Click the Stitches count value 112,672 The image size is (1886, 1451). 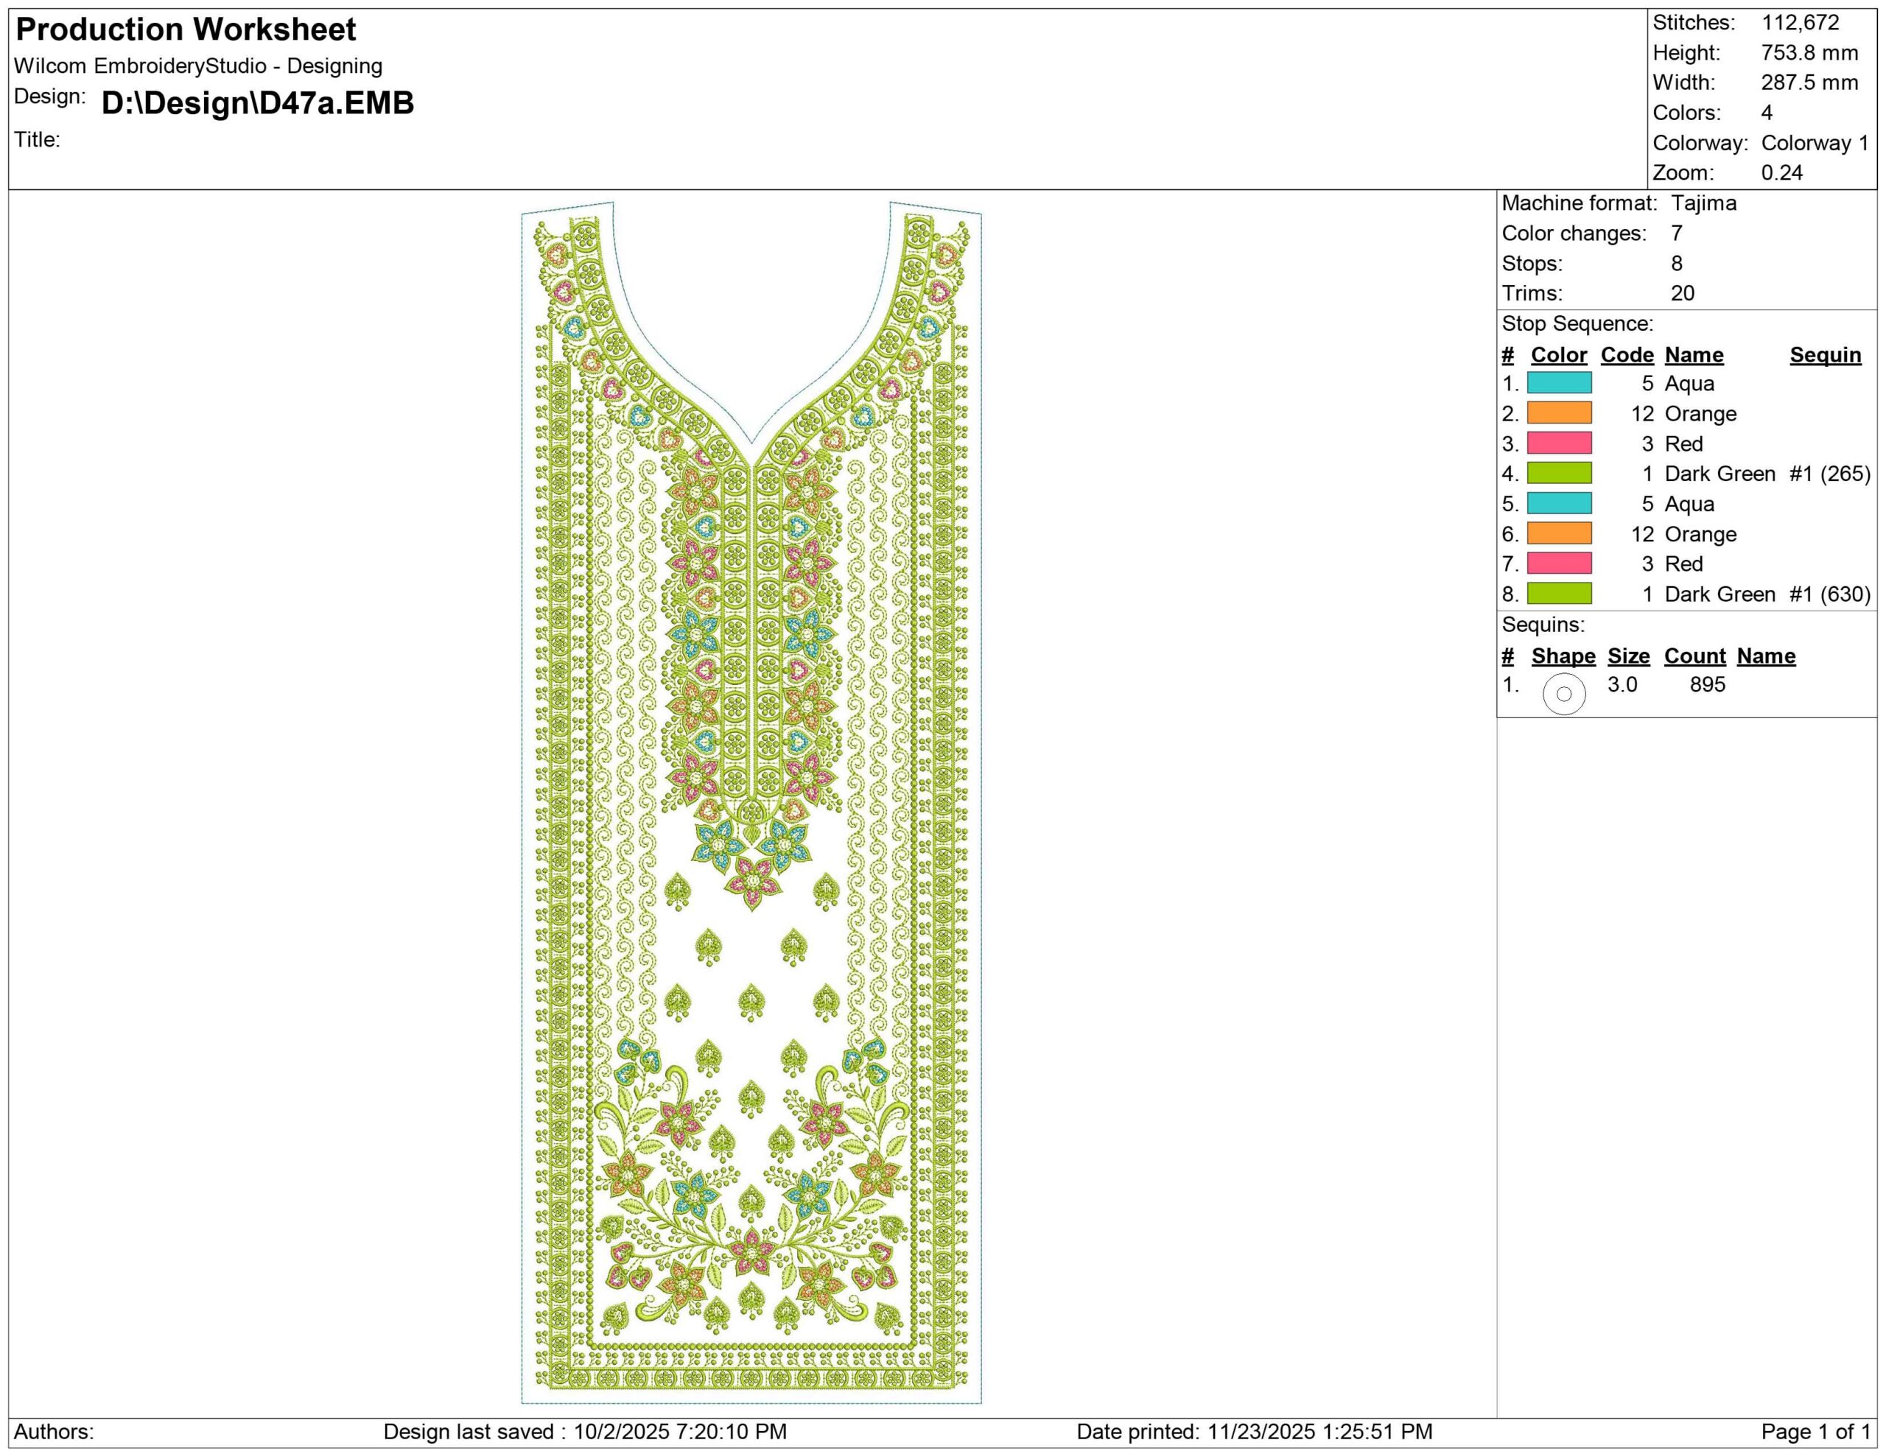click(1800, 22)
